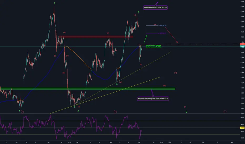
Task: Click the green wave B label
Action: (138, 12)
